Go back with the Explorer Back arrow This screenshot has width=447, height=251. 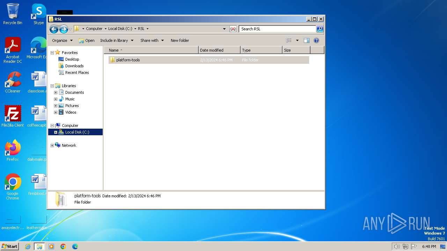(54, 29)
